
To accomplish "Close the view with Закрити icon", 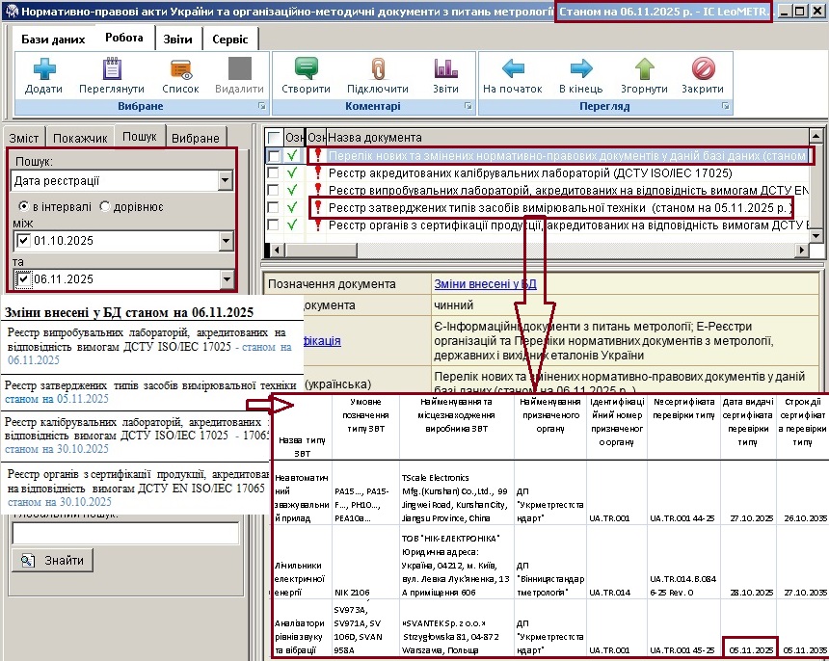I will click(703, 69).
